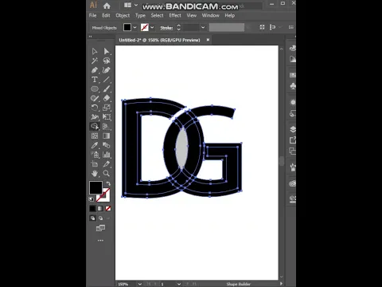
Task: Expand the control bar fill color dropdown
Action: tap(134, 27)
